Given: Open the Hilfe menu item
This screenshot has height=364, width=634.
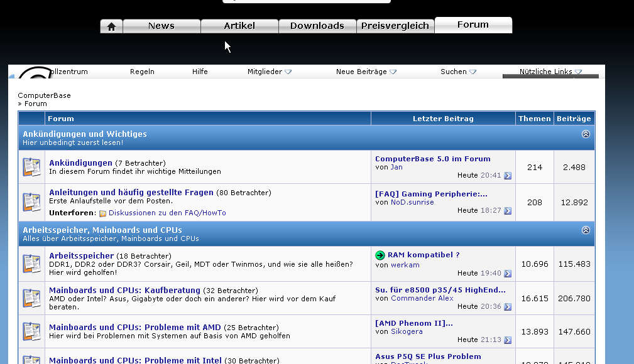Looking at the screenshot, I should tap(200, 72).
